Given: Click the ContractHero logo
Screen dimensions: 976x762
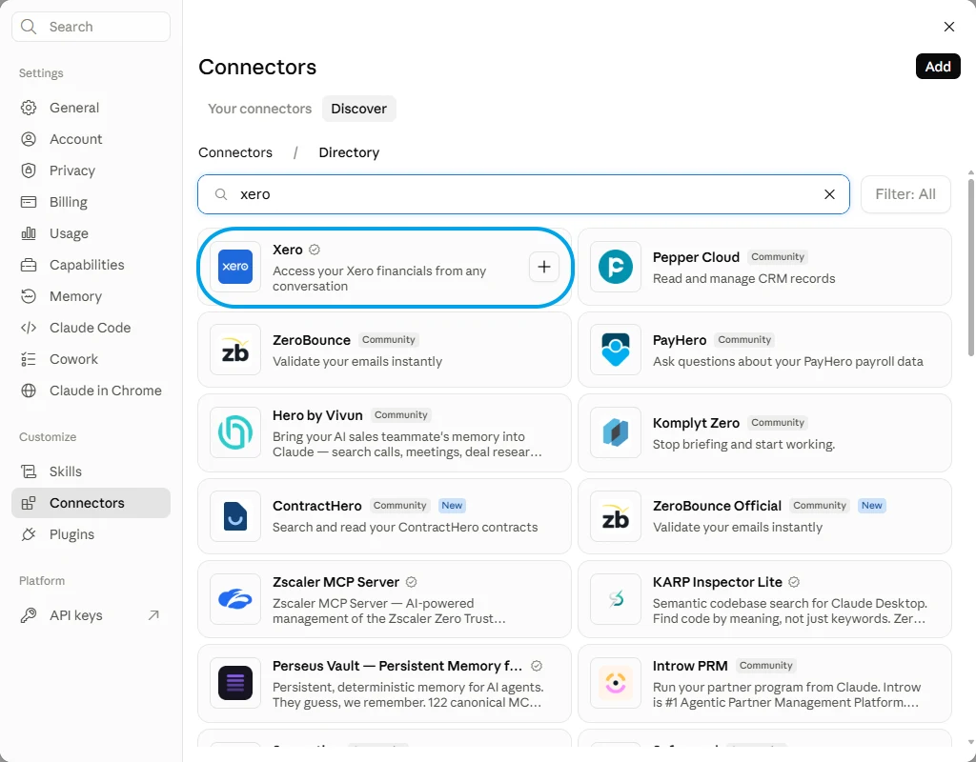Looking at the screenshot, I should click(x=235, y=516).
